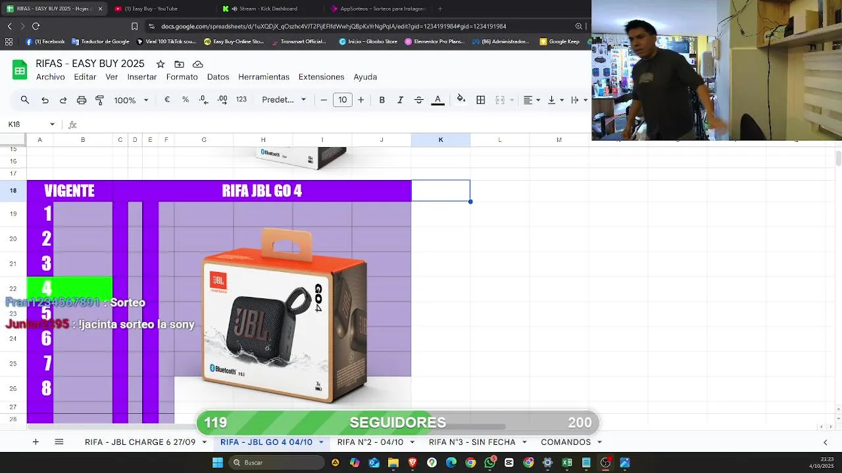
Task: Reload the page in the browser
Action: 36,26
